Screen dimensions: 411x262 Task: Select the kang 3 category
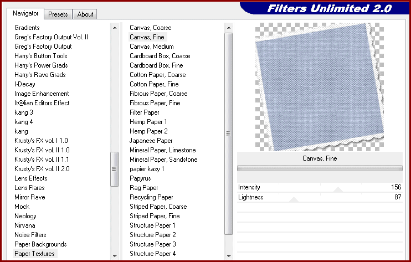pos(24,112)
